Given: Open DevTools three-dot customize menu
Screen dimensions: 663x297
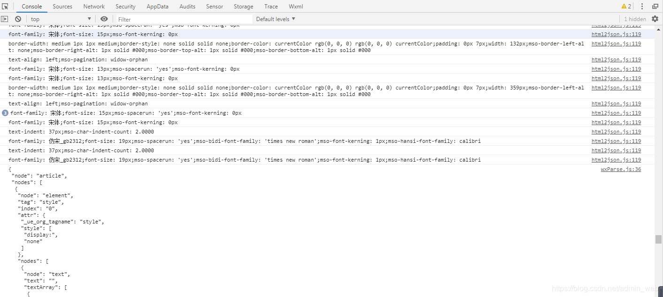Looking at the screenshot, I should pyautogui.click(x=642, y=7).
